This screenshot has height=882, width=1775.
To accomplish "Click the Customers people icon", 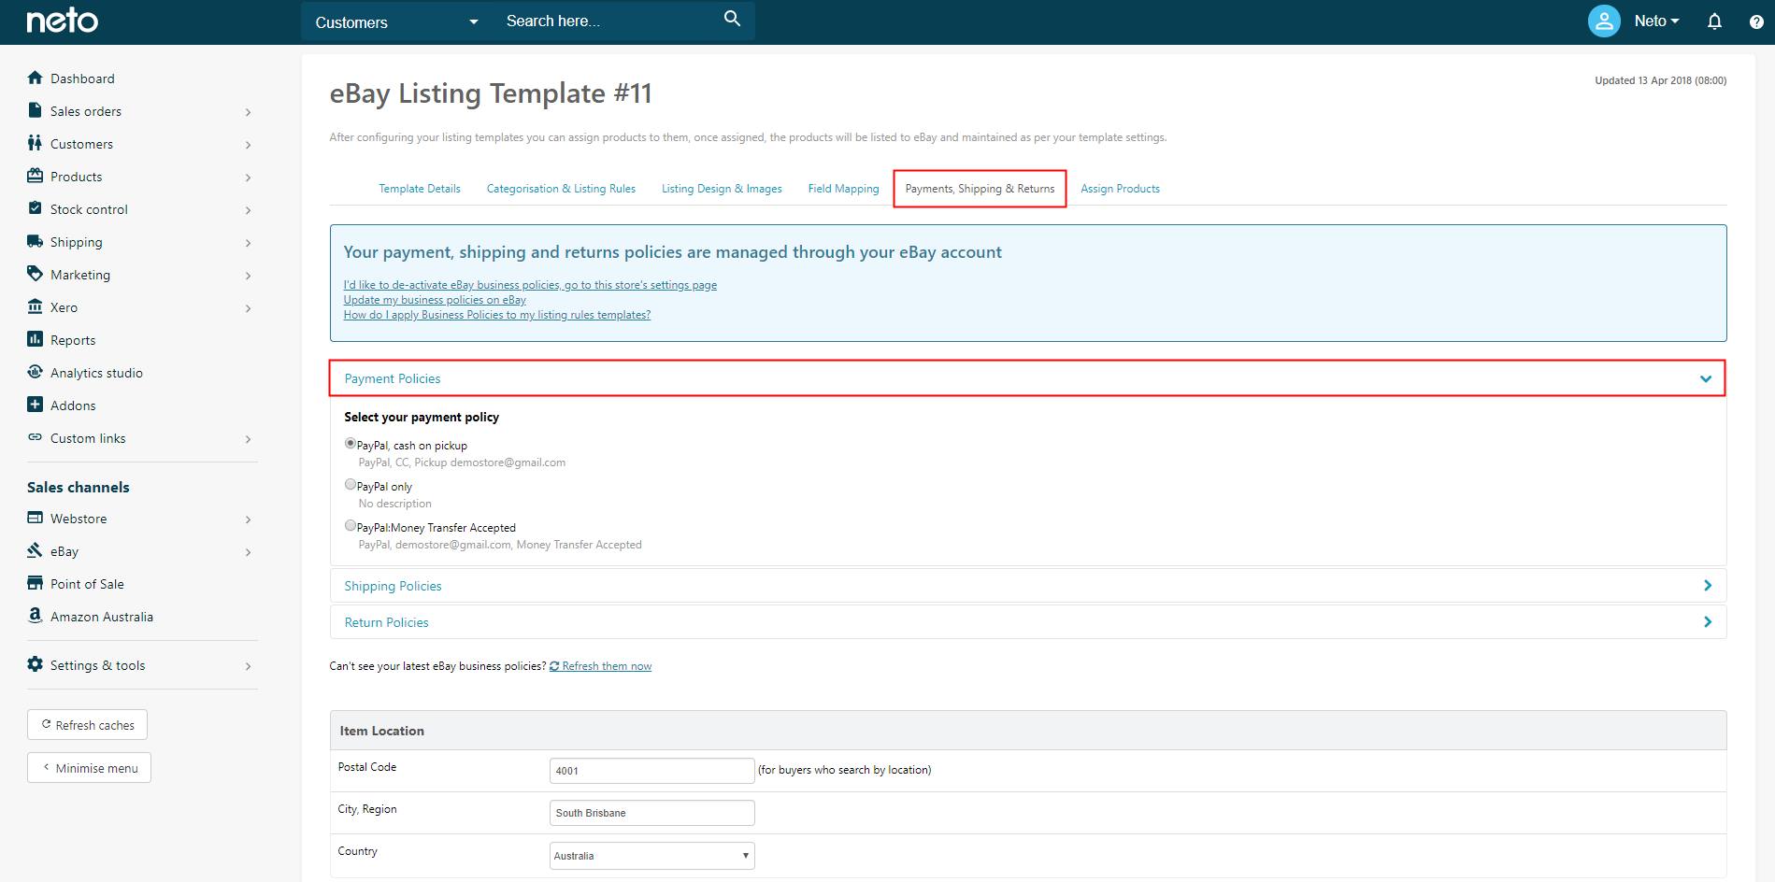I will (x=36, y=143).
